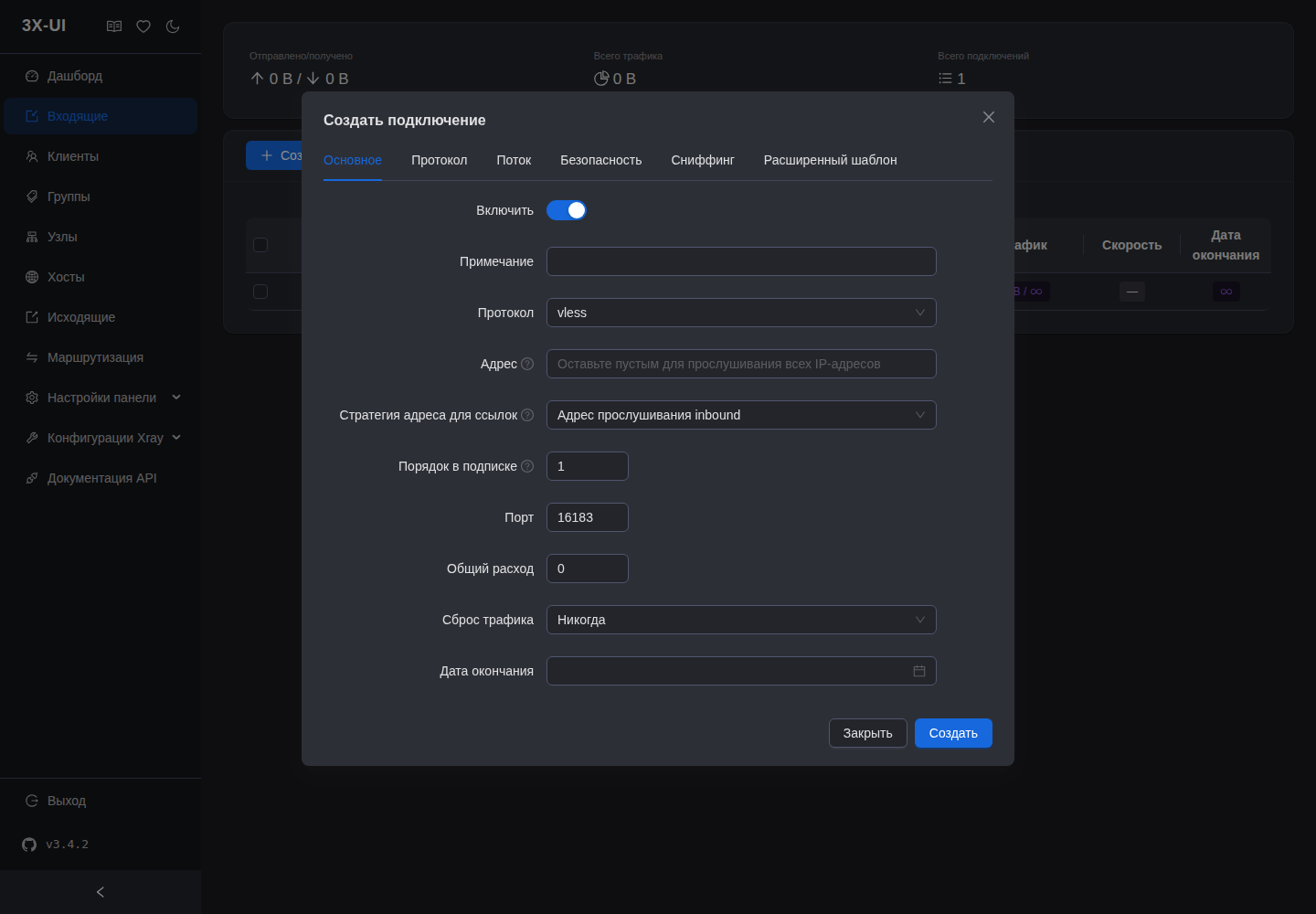
Task: Click the Настройки панели gear icon
Action: pyautogui.click(x=32, y=398)
